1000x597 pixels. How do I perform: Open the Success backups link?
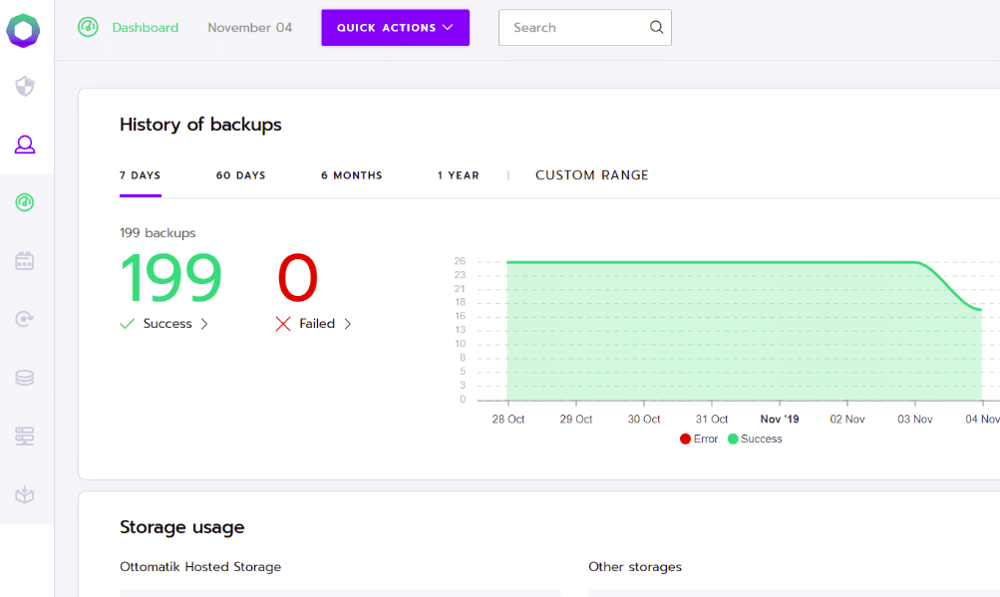(x=167, y=324)
